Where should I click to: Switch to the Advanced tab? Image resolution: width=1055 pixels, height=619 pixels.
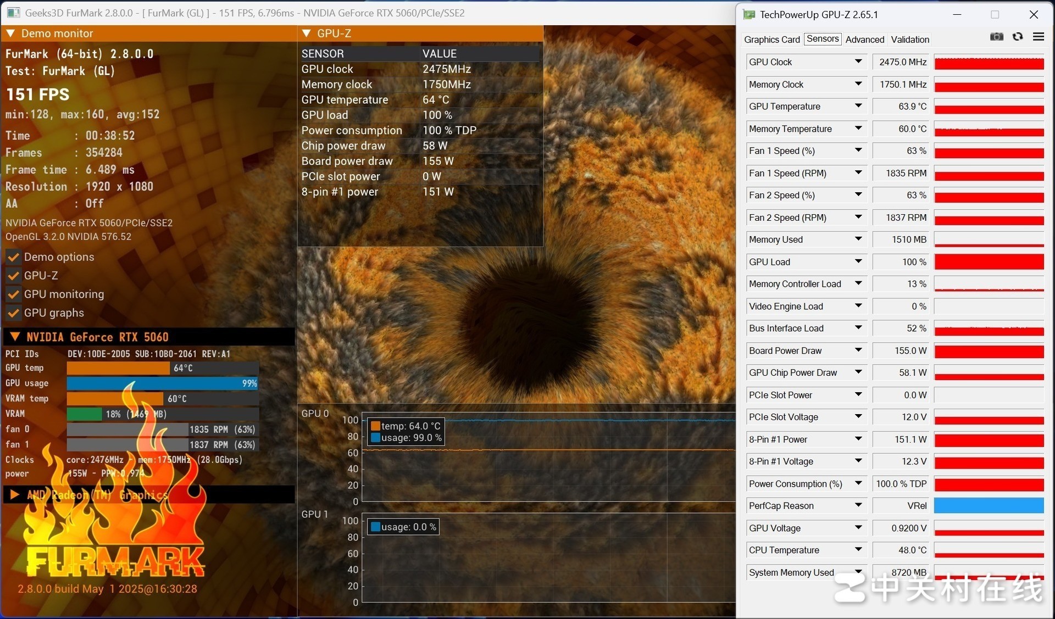point(864,40)
